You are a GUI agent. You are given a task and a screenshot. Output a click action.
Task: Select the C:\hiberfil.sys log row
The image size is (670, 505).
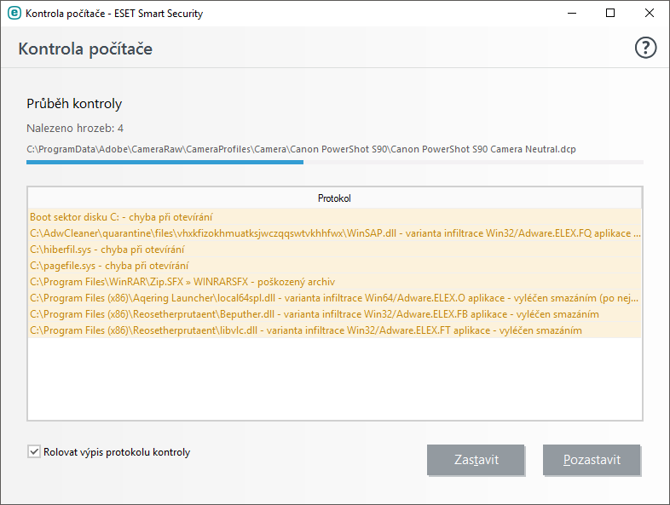[x=334, y=250]
